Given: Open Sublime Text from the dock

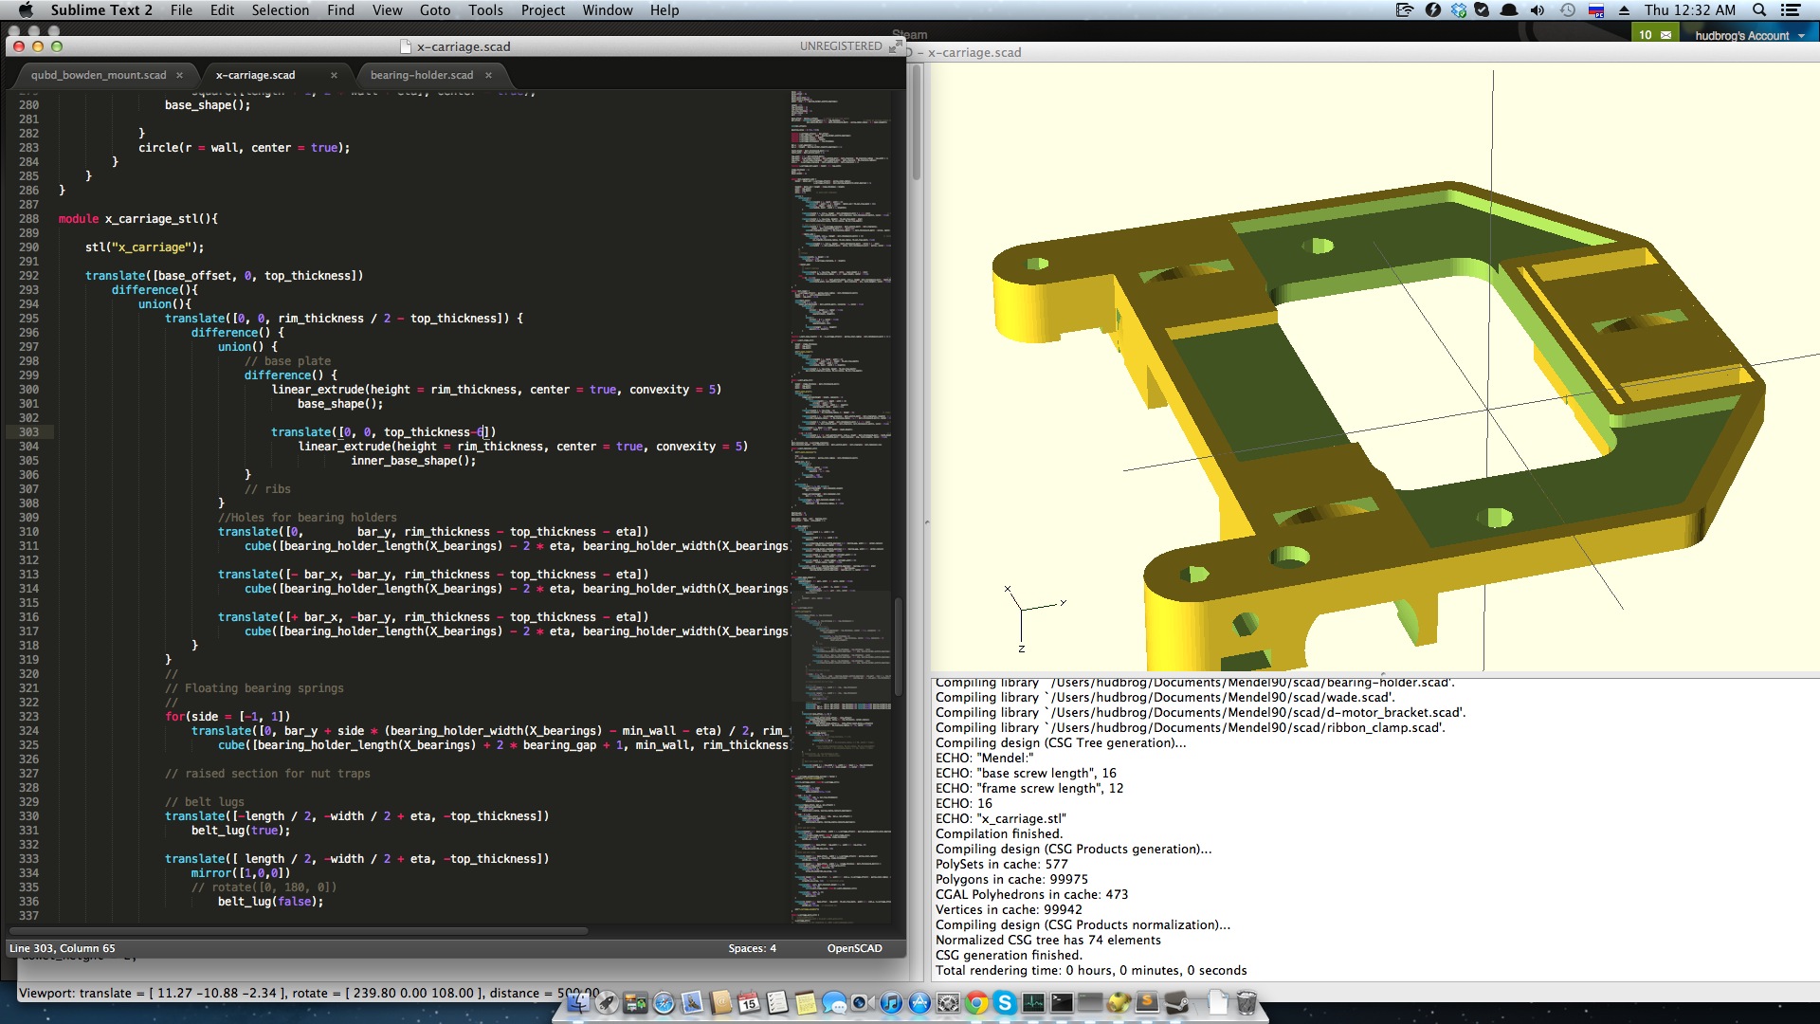Looking at the screenshot, I should coord(1146,1002).
